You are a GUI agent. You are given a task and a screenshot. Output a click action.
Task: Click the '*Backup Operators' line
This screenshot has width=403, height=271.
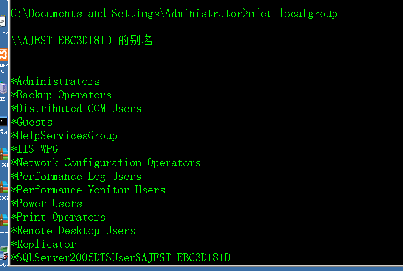pos(62,95)
